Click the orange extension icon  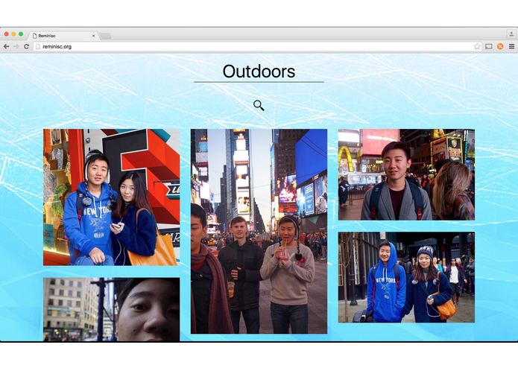[500, 46]
